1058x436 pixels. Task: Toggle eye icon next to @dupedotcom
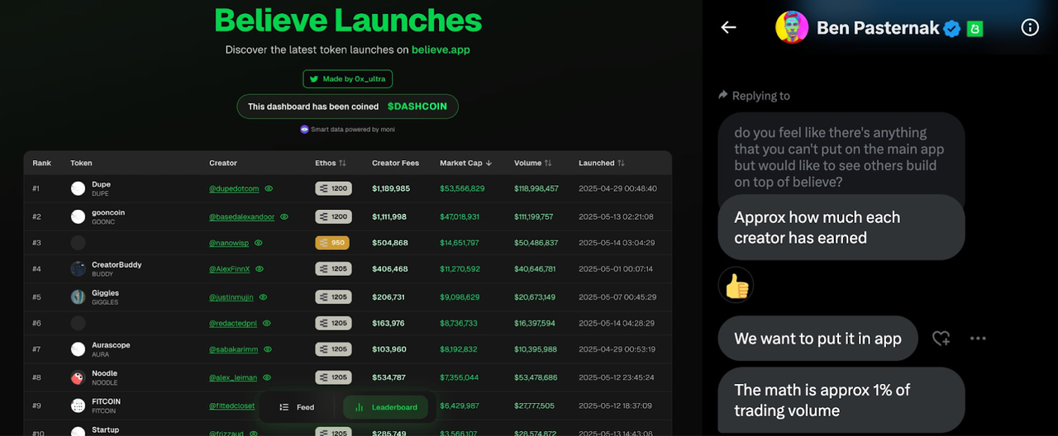(269, 188)
